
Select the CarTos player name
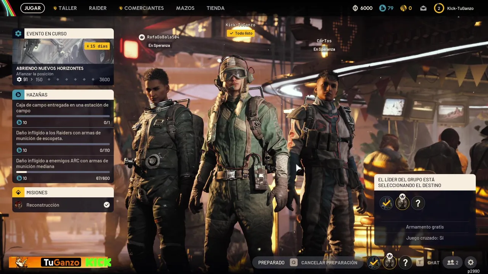click(324, 41)
